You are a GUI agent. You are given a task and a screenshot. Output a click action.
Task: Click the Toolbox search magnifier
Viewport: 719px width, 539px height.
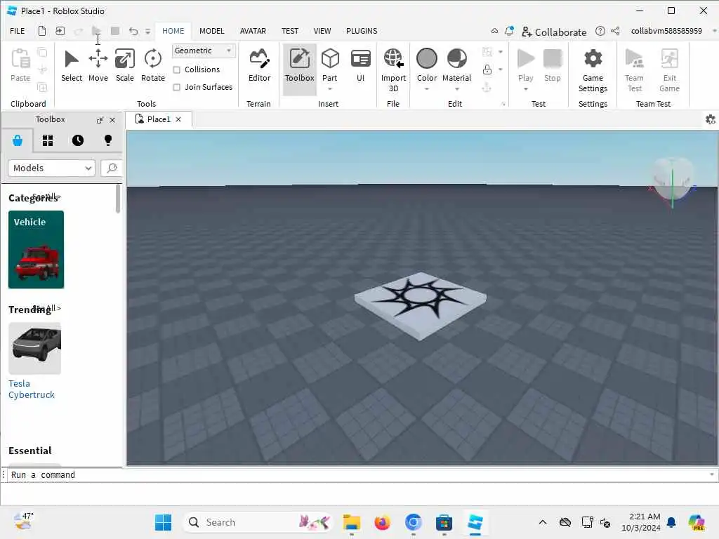pos(112,168)
